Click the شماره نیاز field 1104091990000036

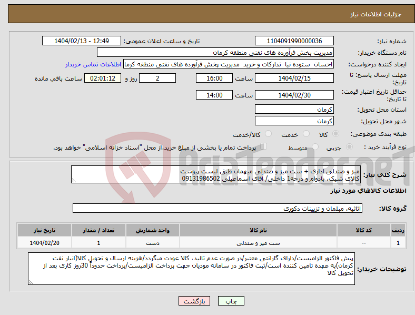(294, 41)
